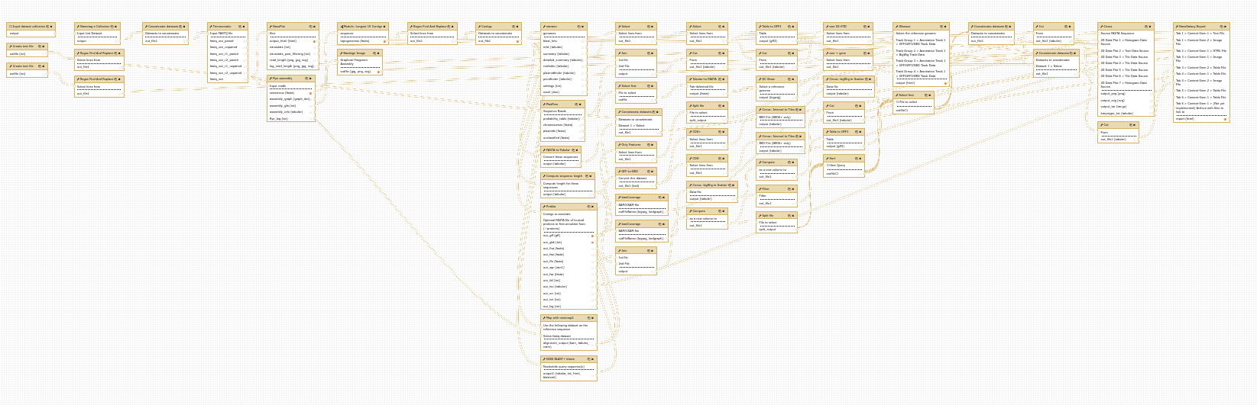1257x405 pixels.
Task: Toggle NanoPlot output_html workflow output checkbox
Action: [314, 41]
